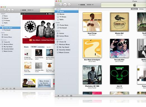Click the add playlist plus icon in the front window
The image size is (146, 107).
[58, 96]
